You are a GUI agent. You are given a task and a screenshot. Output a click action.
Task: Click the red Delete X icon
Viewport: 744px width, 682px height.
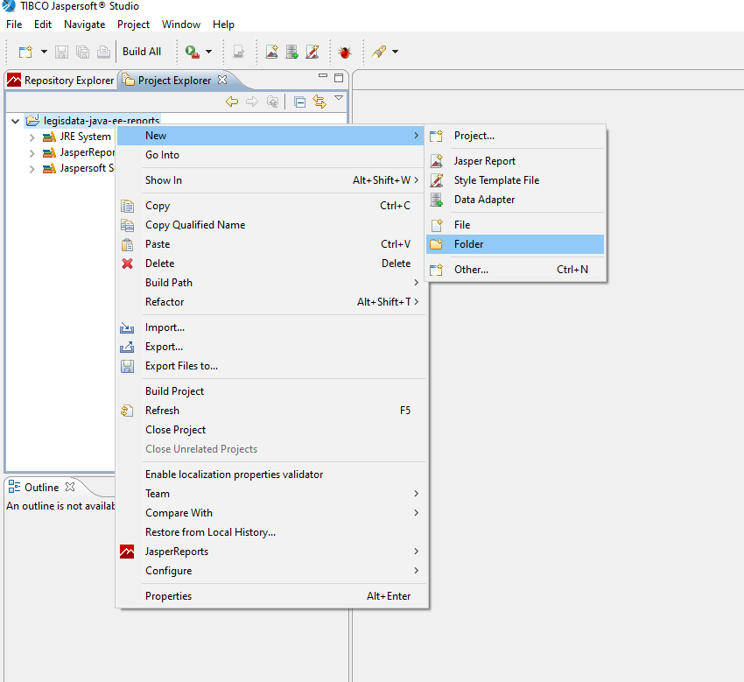(128, 264)
